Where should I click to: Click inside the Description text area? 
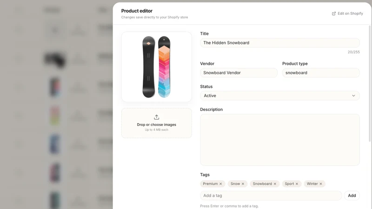[280, 140]
